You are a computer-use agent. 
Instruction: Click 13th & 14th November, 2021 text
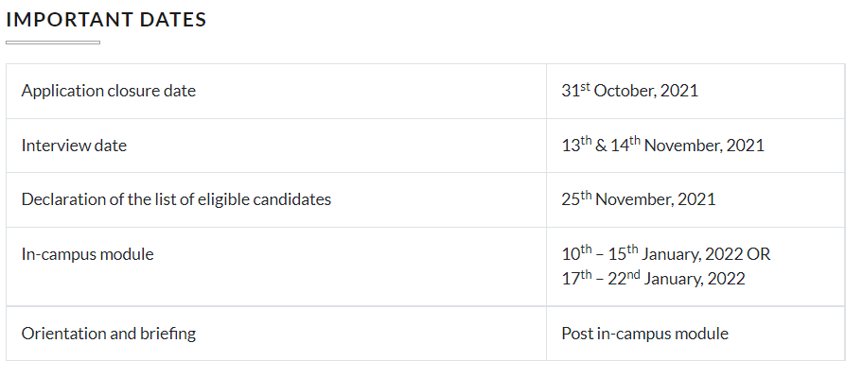[662, 145]
